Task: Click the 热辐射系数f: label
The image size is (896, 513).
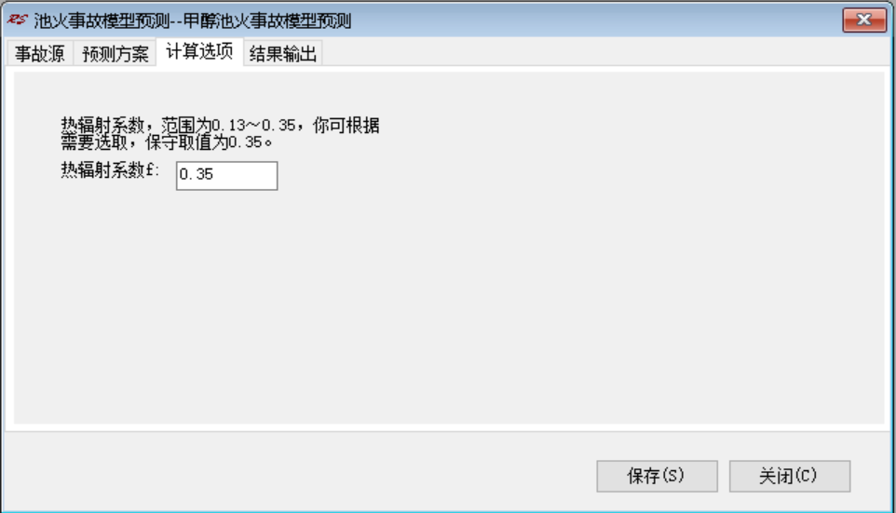Action: [x=110, y=169]
